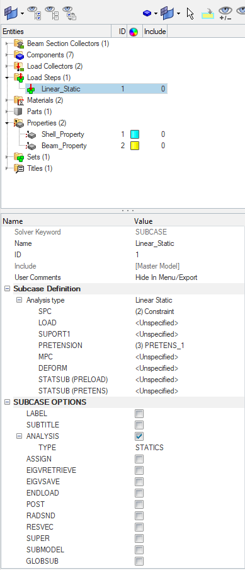Click the second eye hierarchy icon in toolbar

click(x=52, y=13)
